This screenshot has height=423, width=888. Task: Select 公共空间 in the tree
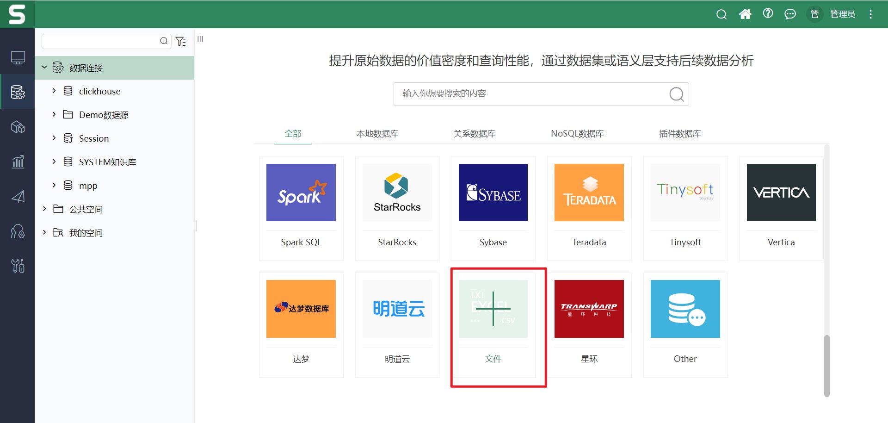(x=86, y=209)
